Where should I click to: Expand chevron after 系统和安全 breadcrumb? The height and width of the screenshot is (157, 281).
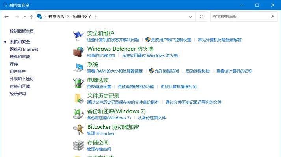(x=95, y=16)
